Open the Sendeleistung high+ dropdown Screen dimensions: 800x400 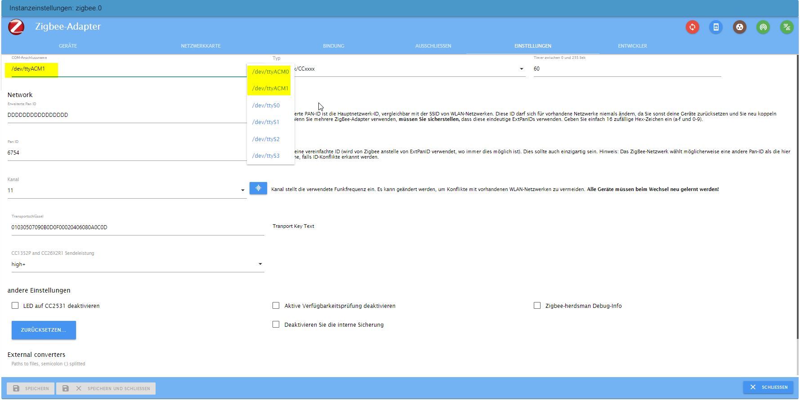(x=138, y=264)
